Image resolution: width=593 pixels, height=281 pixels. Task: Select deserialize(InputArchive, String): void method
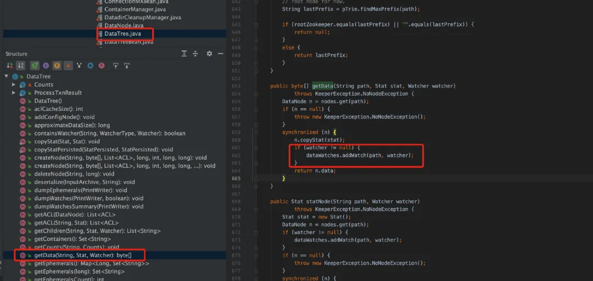pyautogui.click(x=85, y=182)
